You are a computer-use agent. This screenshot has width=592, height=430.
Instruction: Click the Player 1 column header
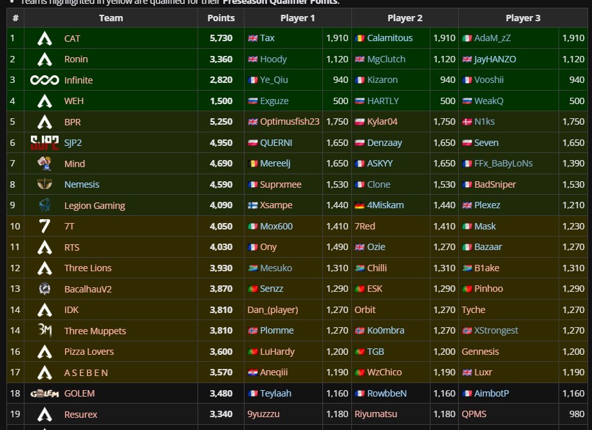pos(297,18)
